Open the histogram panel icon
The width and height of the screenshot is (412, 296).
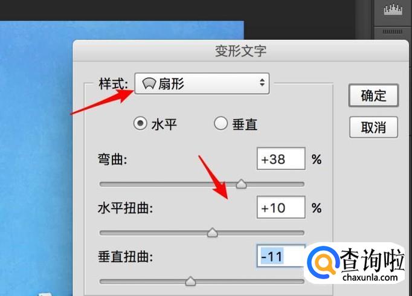point(393,11)
